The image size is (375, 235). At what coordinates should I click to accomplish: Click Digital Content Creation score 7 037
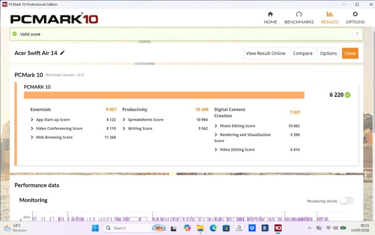tap(295, 112)
